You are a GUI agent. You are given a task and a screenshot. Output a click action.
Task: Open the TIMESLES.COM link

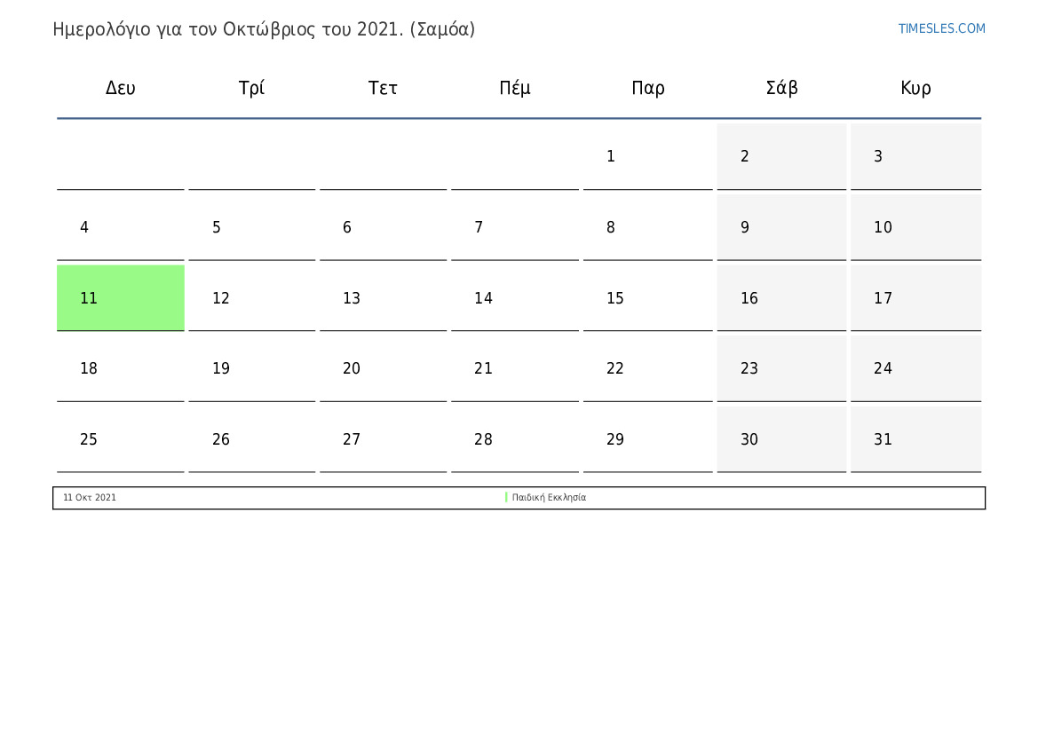[941, 28]
